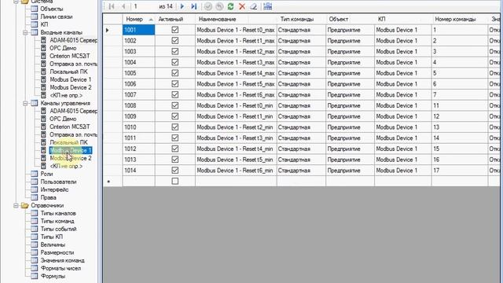Click the Активный column header

(x=175, y=19)
